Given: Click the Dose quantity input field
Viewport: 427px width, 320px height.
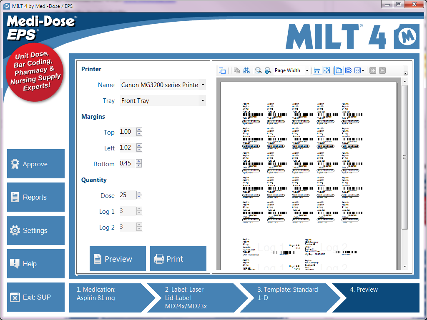Looking at the screenshot, I should pyautogui.click(x=128, y=195).
